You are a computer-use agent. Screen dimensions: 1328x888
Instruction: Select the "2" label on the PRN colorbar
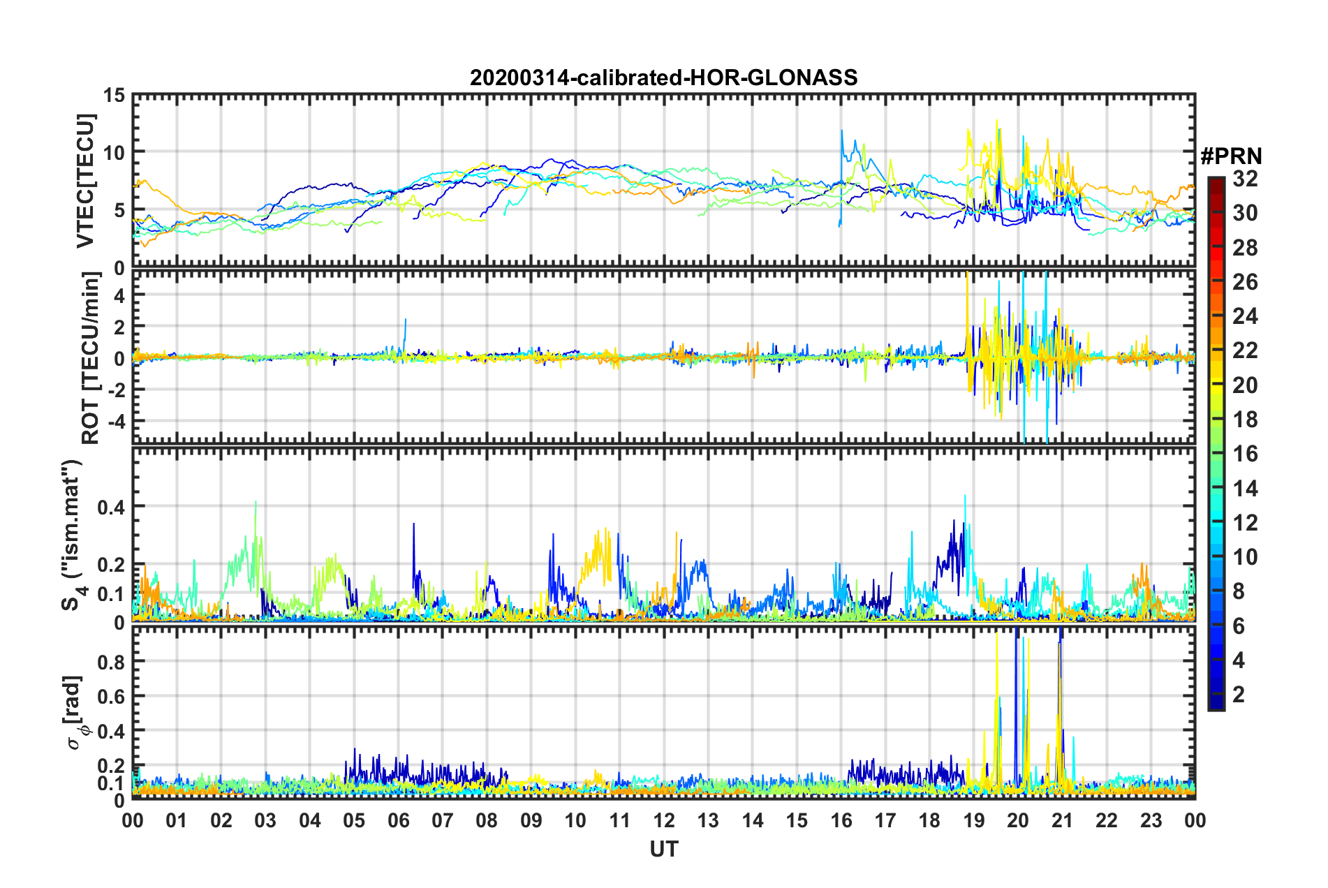click(1239, 695)
